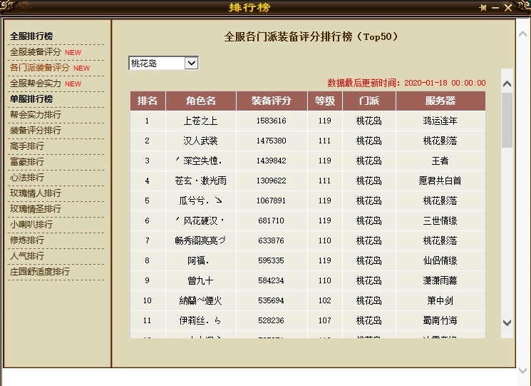
Task: Open the 桃花岛 sect dropdown
Action: (x=163, y=63)
